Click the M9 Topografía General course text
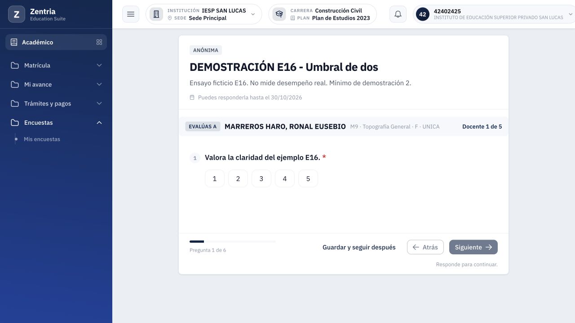575x323 pixels. point(395,127)
